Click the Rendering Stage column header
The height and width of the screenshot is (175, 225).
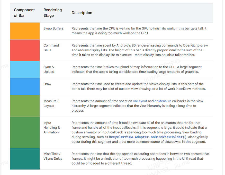[53, 13]
